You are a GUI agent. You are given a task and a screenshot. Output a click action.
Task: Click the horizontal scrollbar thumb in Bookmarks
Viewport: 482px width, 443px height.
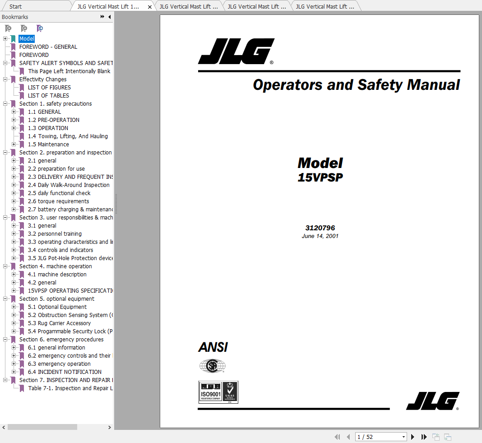point(42,427)
